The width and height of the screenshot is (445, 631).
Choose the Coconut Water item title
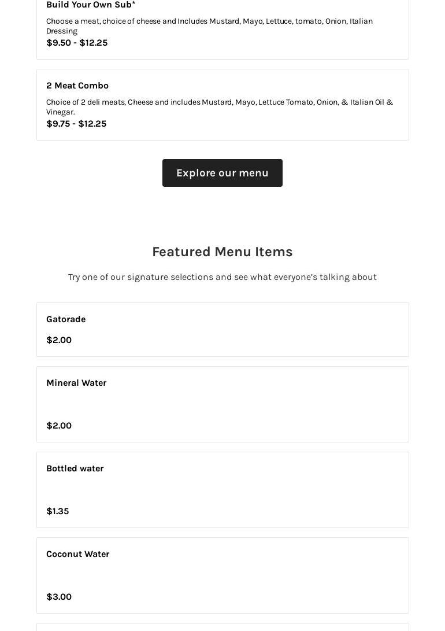coord(78,554)
